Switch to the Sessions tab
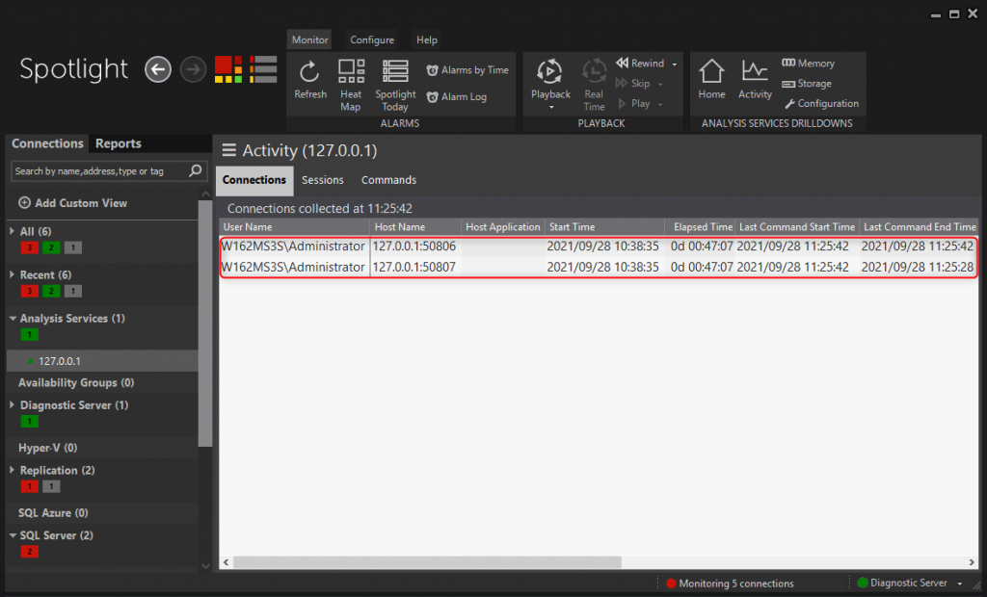Image resolution: width=987 pixels, height=597 pixels. 322,180
